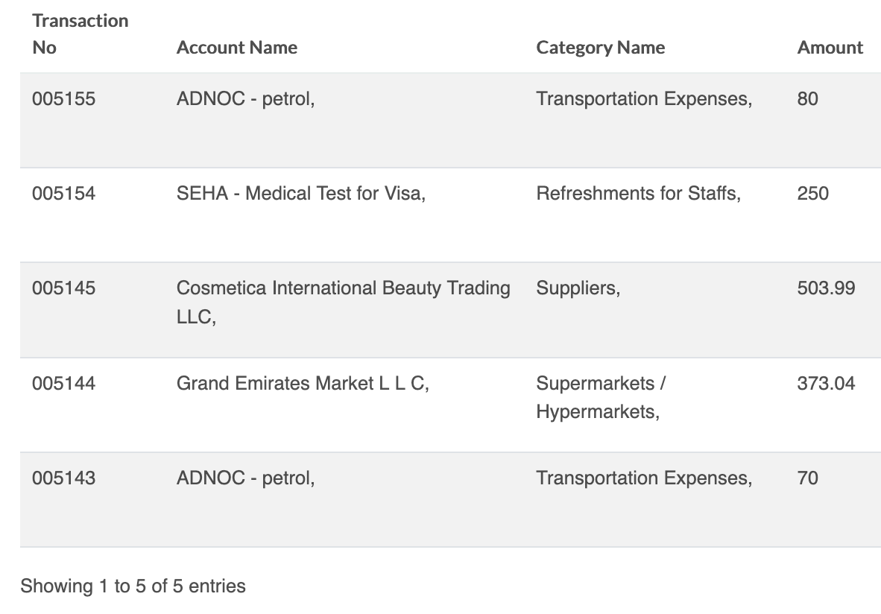Click SEHA - Medical Test for Visa account
The width and height of the screenshot is (881, 614).
pos(301,194)
